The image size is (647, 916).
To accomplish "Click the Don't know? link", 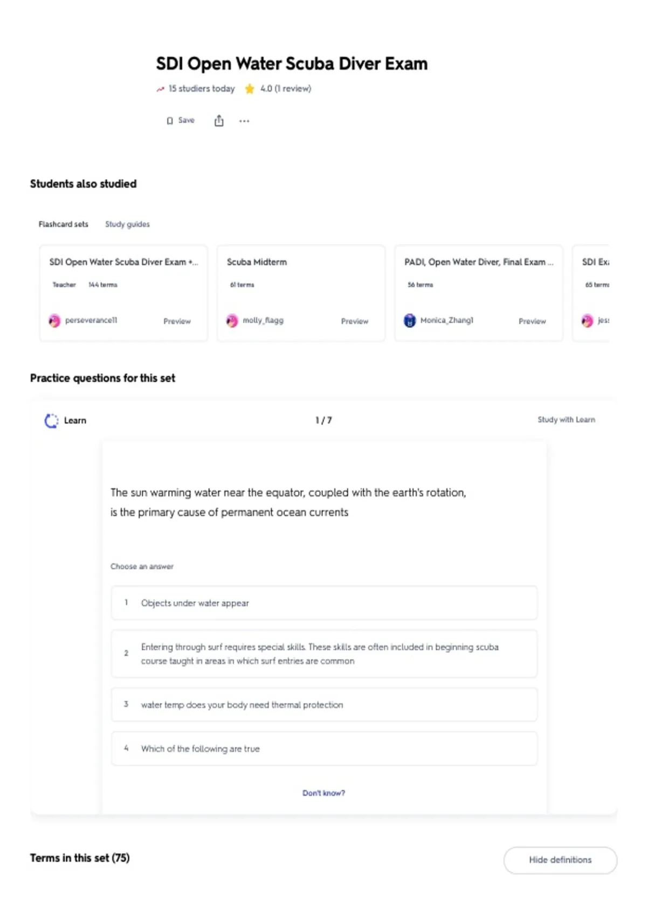I will 323,793.
